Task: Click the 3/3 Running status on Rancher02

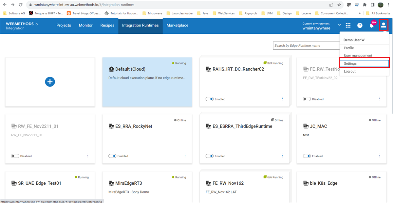Action: pos(273,63)
